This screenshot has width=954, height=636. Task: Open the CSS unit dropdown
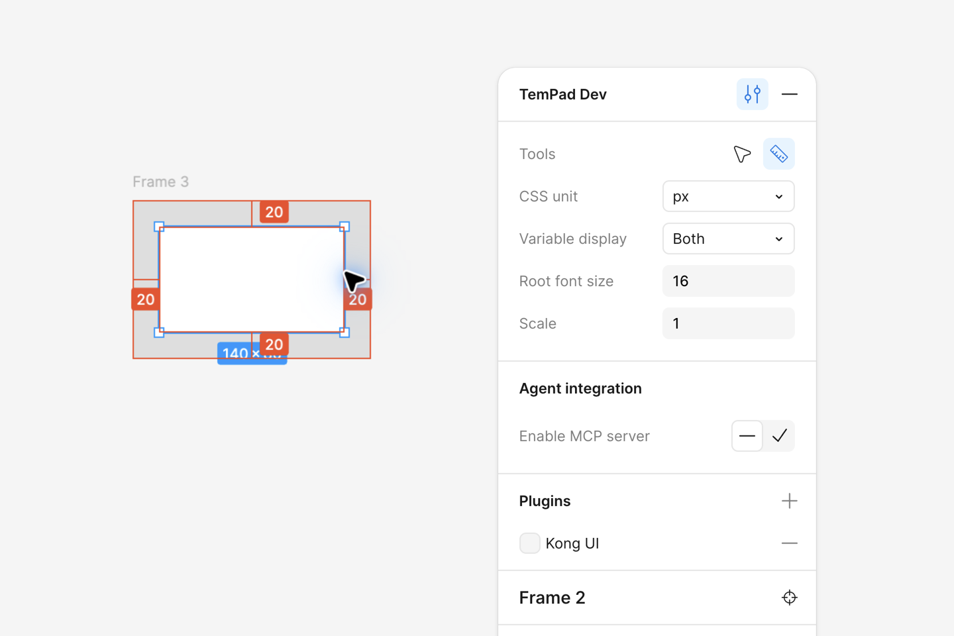tap(728, 196)
